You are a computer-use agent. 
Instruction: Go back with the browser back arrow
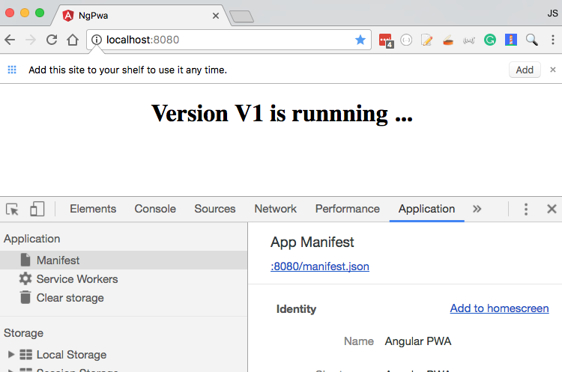tap(10, 40)
